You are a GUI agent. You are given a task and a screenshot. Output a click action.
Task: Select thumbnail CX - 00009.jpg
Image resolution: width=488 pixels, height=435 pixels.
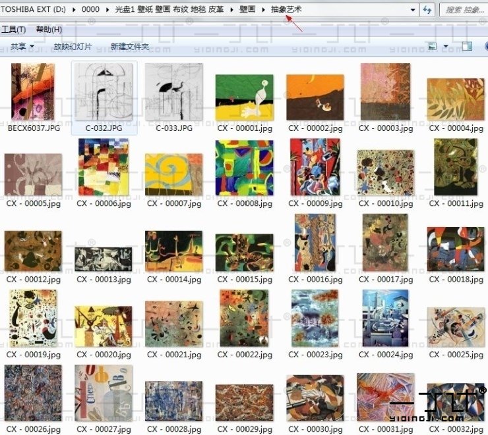315,167
